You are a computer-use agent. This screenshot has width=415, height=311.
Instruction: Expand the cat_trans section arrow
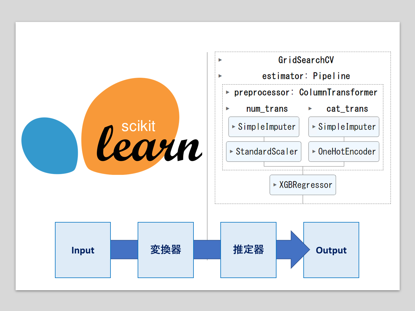point(310,109)
